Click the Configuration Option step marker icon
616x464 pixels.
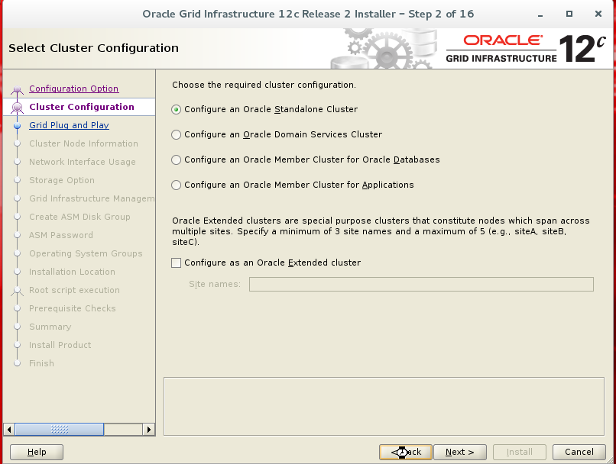point(18,89)
